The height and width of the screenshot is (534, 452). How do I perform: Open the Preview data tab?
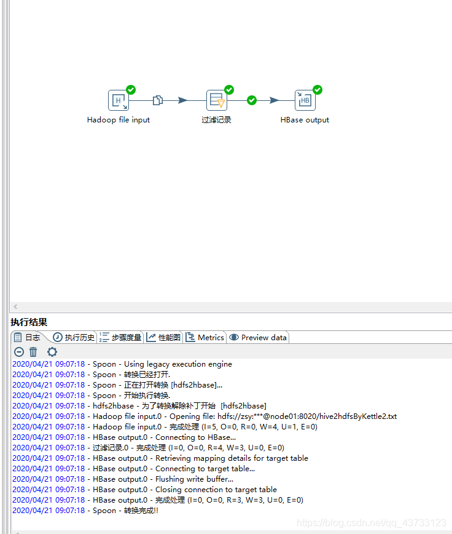pyautogui.click(x=258, y=338)
